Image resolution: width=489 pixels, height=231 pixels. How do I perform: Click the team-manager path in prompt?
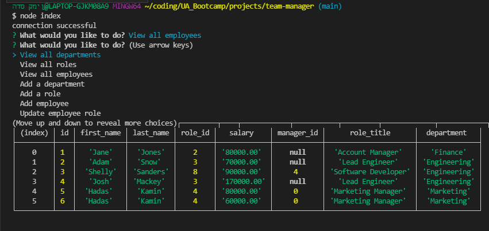coord(229,6)
